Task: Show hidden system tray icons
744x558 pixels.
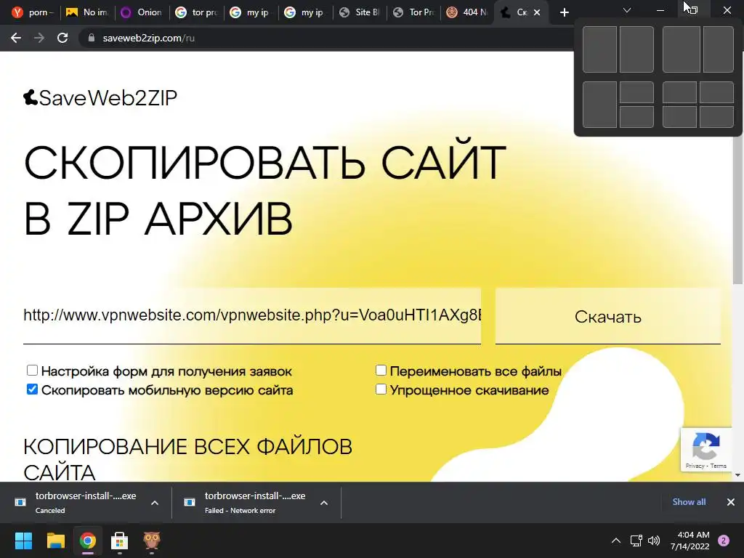Action: [616, 541]
